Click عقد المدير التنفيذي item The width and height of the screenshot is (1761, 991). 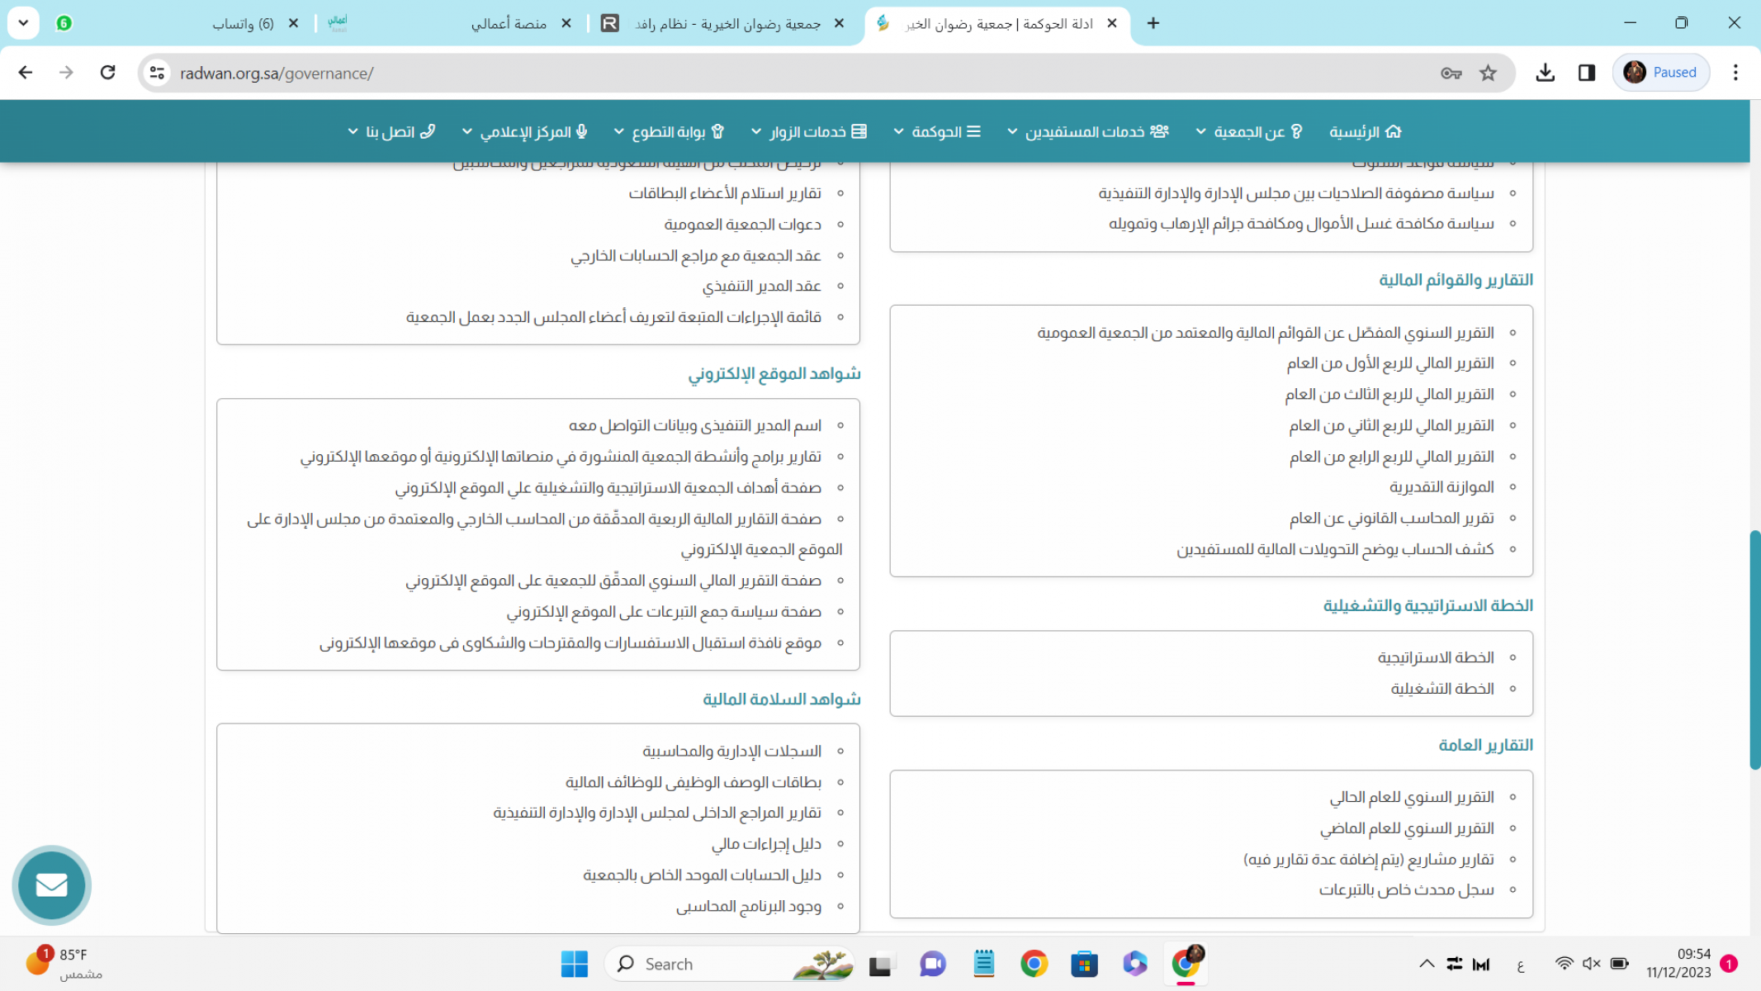(761, 286)
